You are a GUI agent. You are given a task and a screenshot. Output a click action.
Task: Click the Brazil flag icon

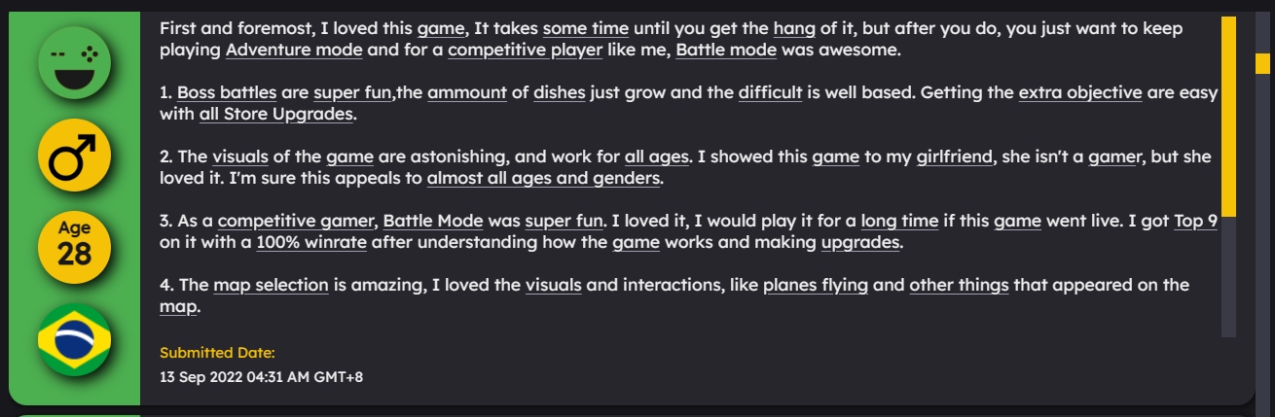(x=74, y=339)
